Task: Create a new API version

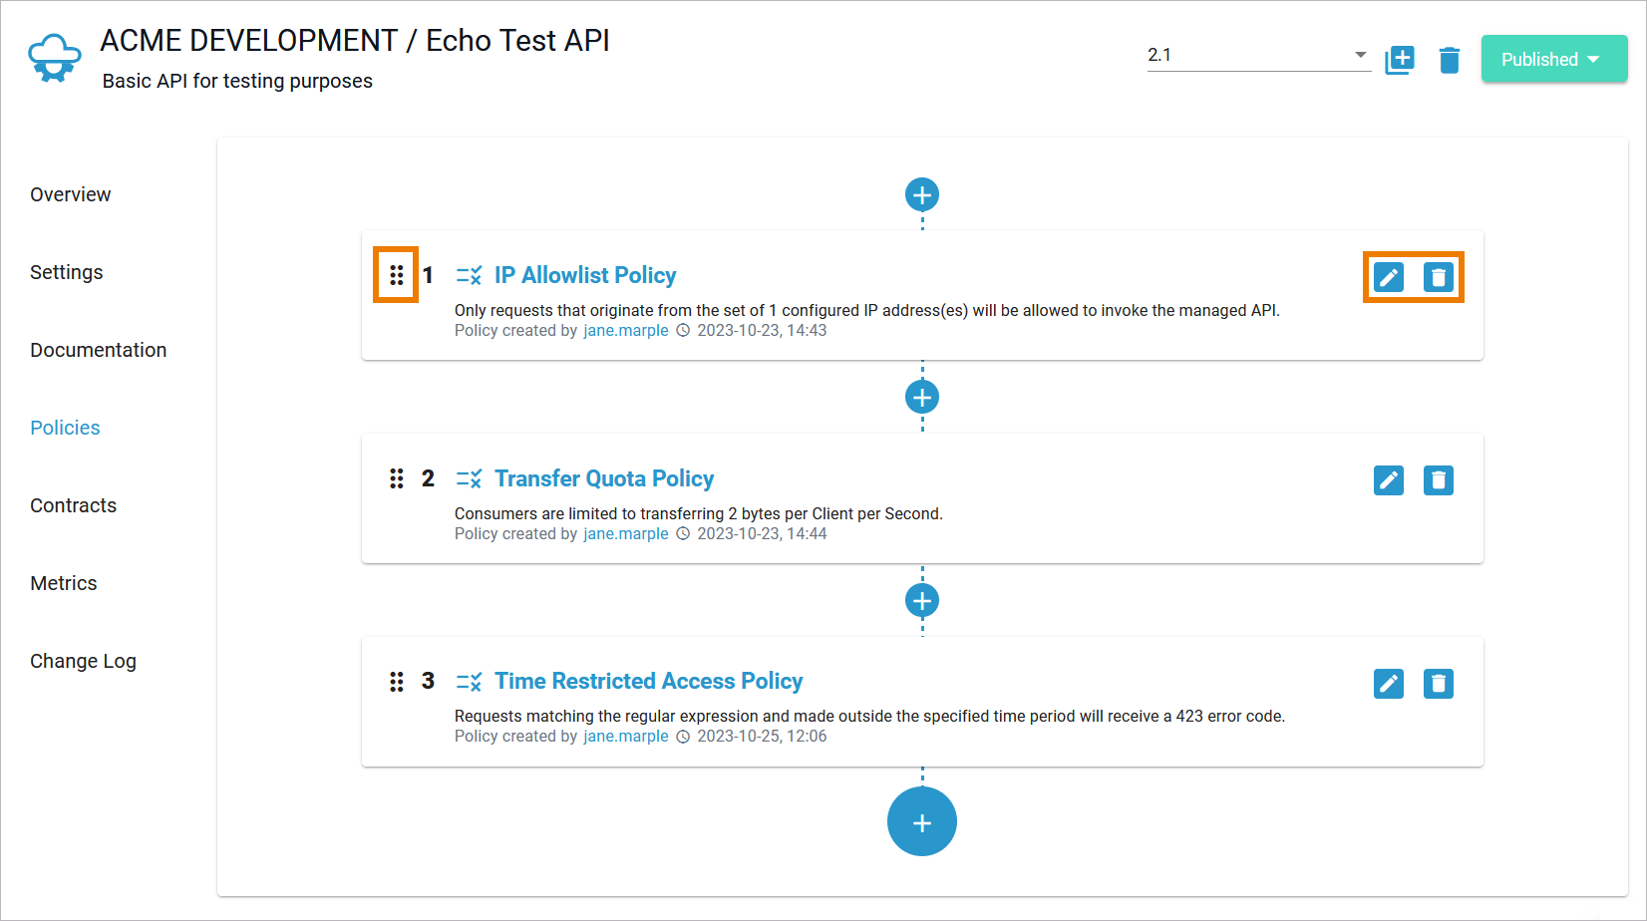Action: [x=1400, y=59]
